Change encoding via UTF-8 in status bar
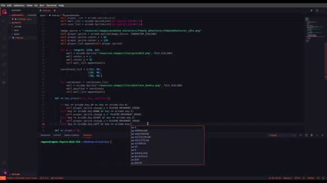 (x=297, y=178)
